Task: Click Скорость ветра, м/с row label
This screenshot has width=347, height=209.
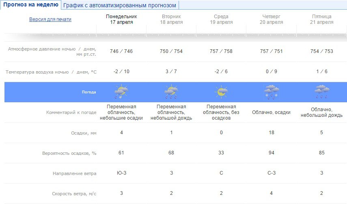Action: pyautogui.click(x=74, y=194)
